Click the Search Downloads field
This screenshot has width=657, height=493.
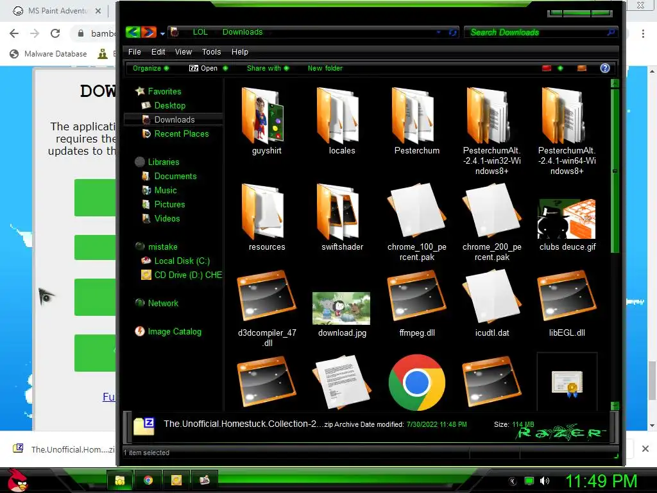540,32
